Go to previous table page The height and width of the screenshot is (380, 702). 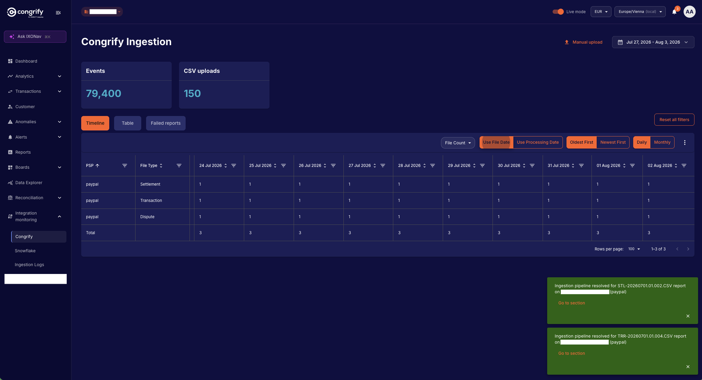tap(677, 249)
